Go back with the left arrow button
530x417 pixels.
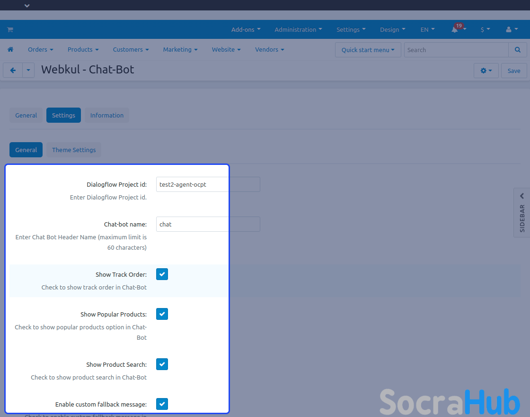pos(13,71)
